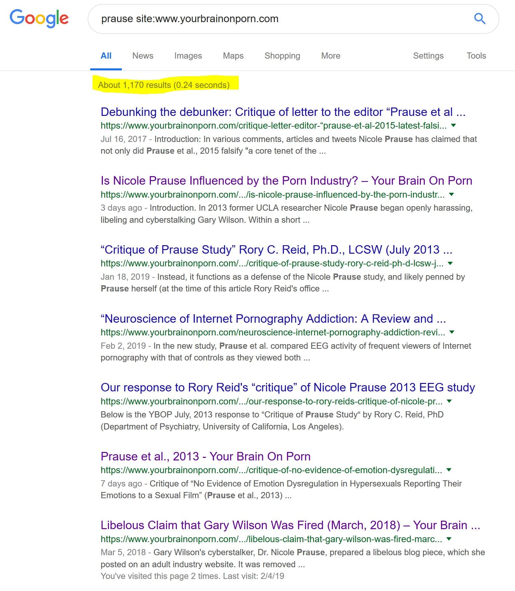Screen dimensions: 515x591
Task: Open the Prause et al., 2013 result
Action: pyautogui.click(x=205, y=457)
